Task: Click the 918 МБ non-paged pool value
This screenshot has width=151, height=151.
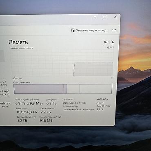Action: click(x=46, y=120)
